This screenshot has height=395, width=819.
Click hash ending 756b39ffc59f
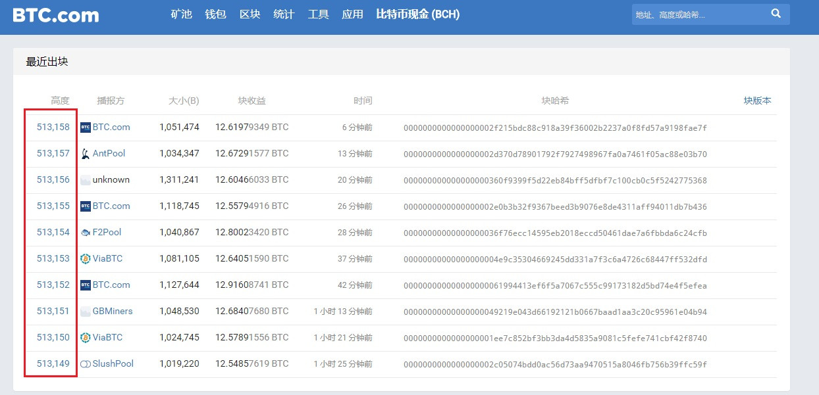click(x=555, y=364)
